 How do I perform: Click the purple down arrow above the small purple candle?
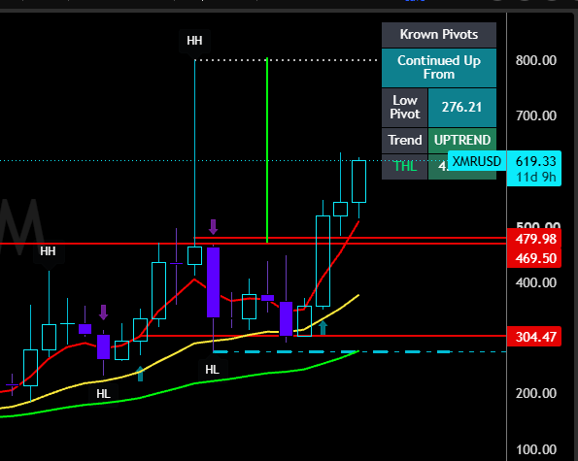[103, 313]
